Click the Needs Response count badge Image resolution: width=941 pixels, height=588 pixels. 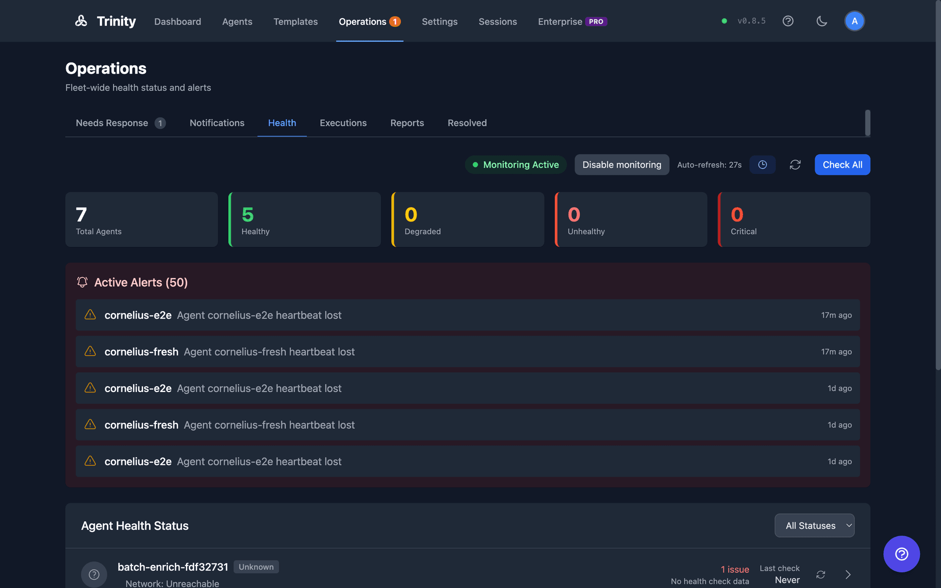click(x=160, y=123)
